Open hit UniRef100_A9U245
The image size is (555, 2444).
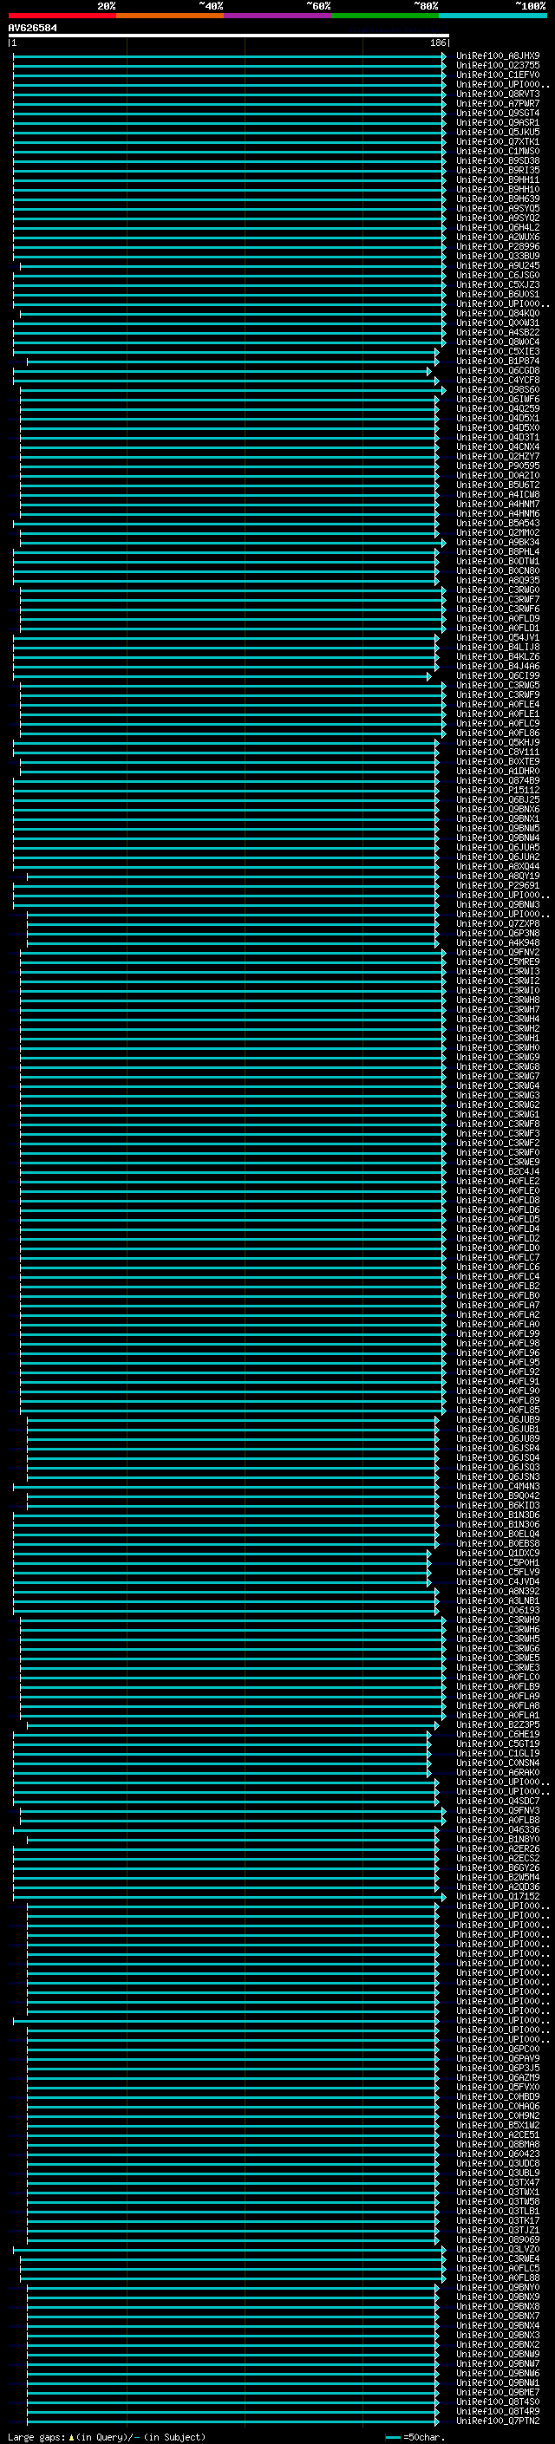(x=497, y=265)
